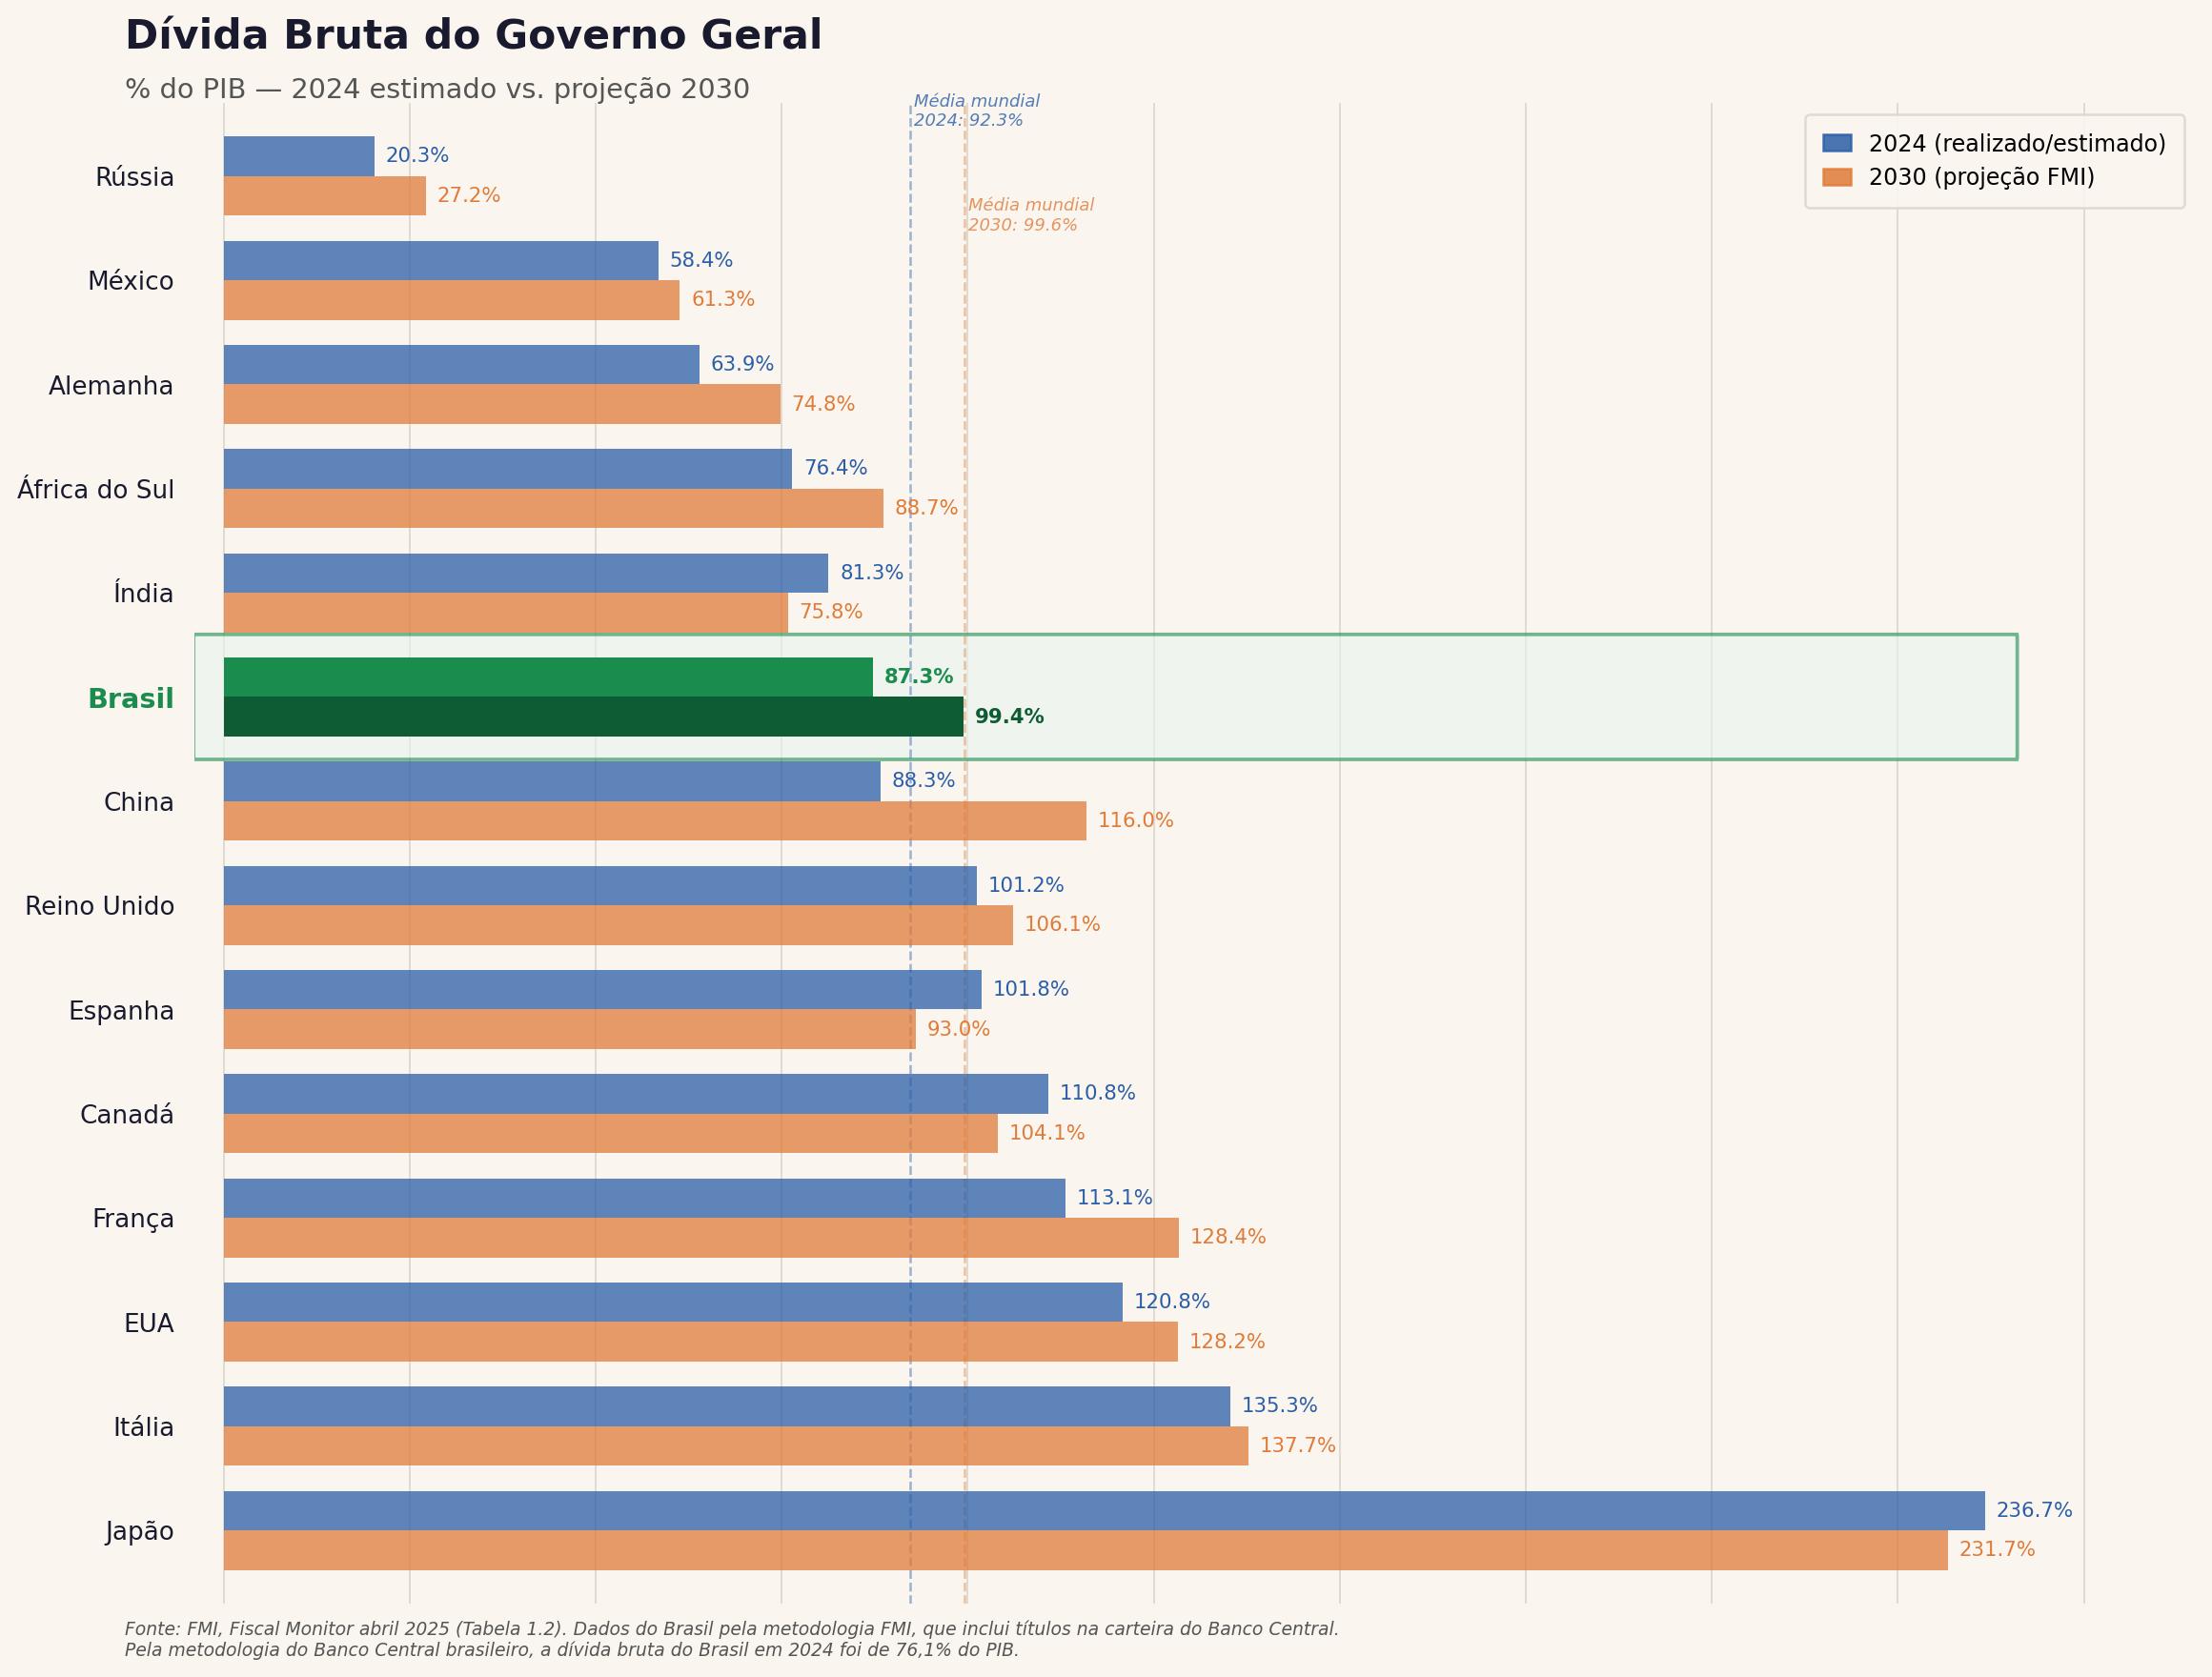Click the 'Média mundial 2030: 99.6%' annotation
The height and width of the screenshot is (1677, 2212).
point(1030,215)
